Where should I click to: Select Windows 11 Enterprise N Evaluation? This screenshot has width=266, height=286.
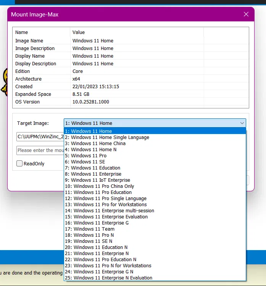[x=155, y=278]
